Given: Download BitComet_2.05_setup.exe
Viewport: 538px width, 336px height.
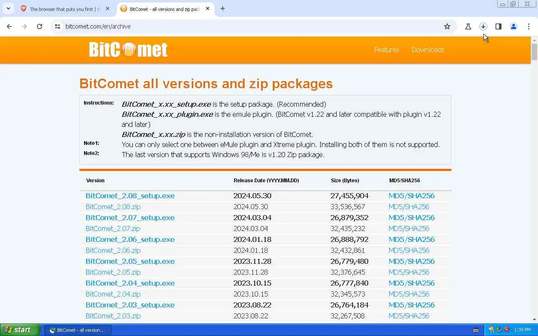Looking at the screenshot, I should click(130, 261).
